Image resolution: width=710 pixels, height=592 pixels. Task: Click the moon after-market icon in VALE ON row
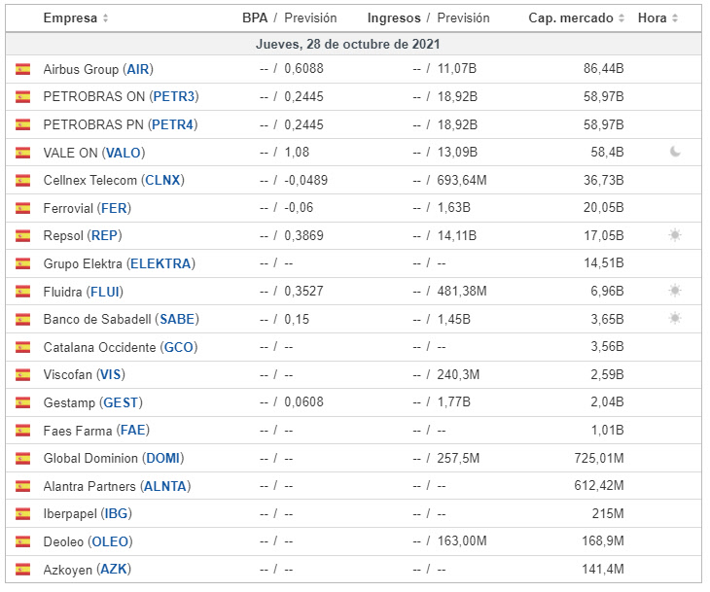(x=675, y=152)
